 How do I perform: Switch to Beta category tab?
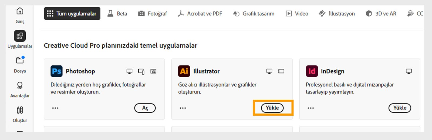tap(117, 14)
